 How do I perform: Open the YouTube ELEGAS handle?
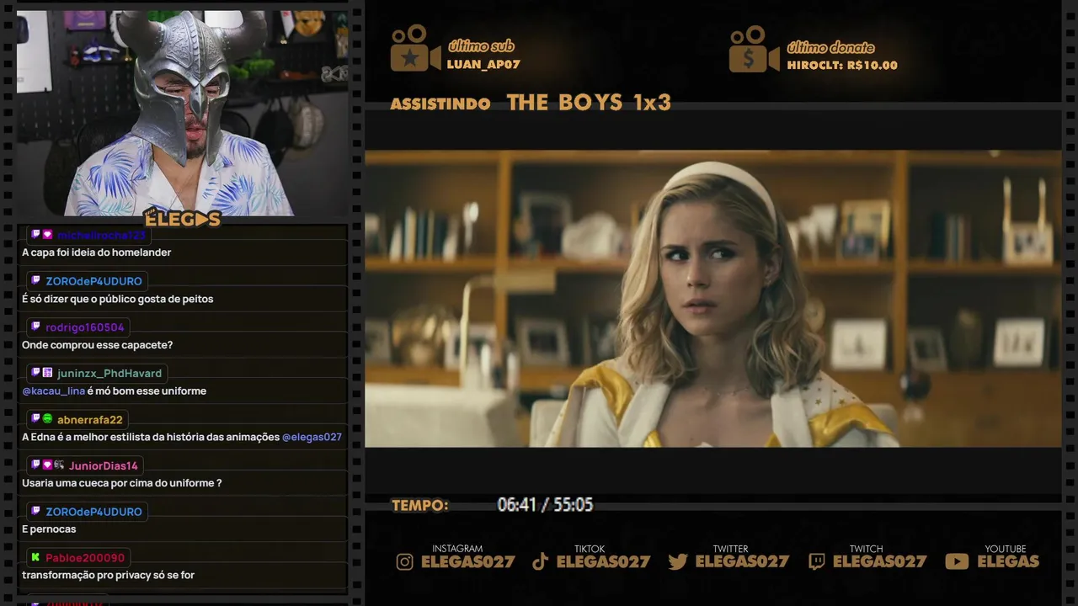click(1008, 561)
